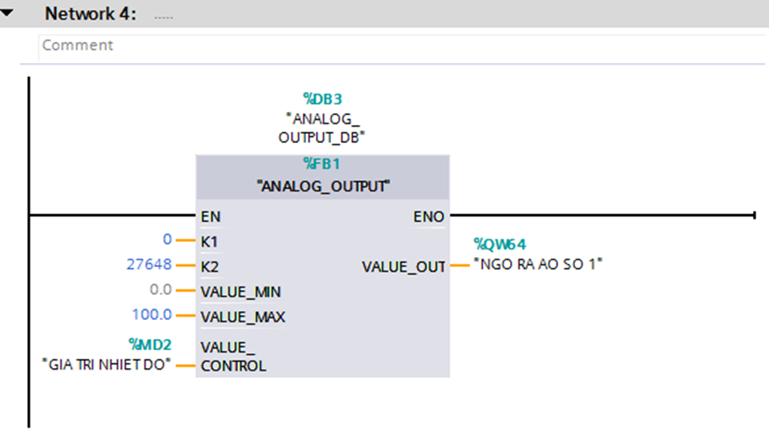Screen dimensions: 769x441
Task: Click the VALUE_OUT output parameter
Action: [403, 266]
